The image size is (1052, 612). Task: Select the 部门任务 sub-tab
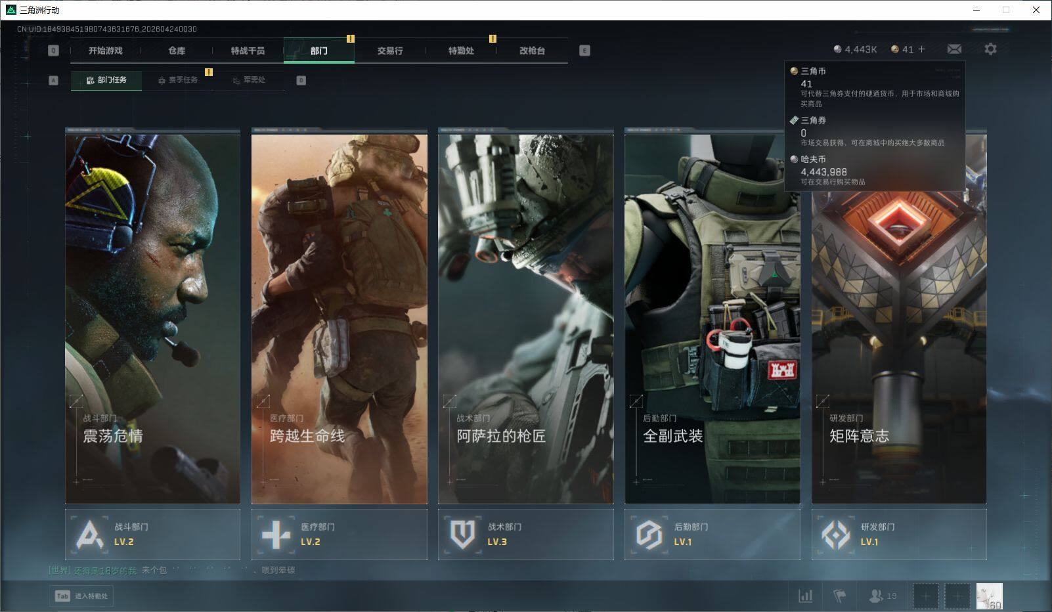click(x=106, y=80)
